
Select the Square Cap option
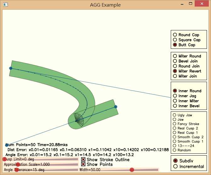(x=187, y=40)
